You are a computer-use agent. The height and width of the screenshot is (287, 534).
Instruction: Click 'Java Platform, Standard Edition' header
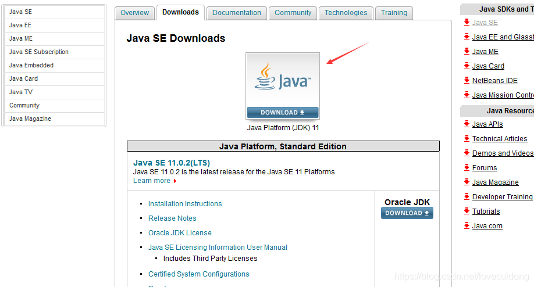pos(283,146)
